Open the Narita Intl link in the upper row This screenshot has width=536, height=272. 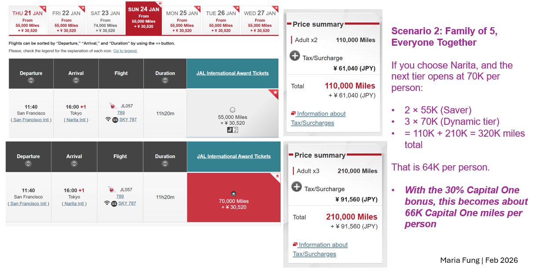pos(76,120)
